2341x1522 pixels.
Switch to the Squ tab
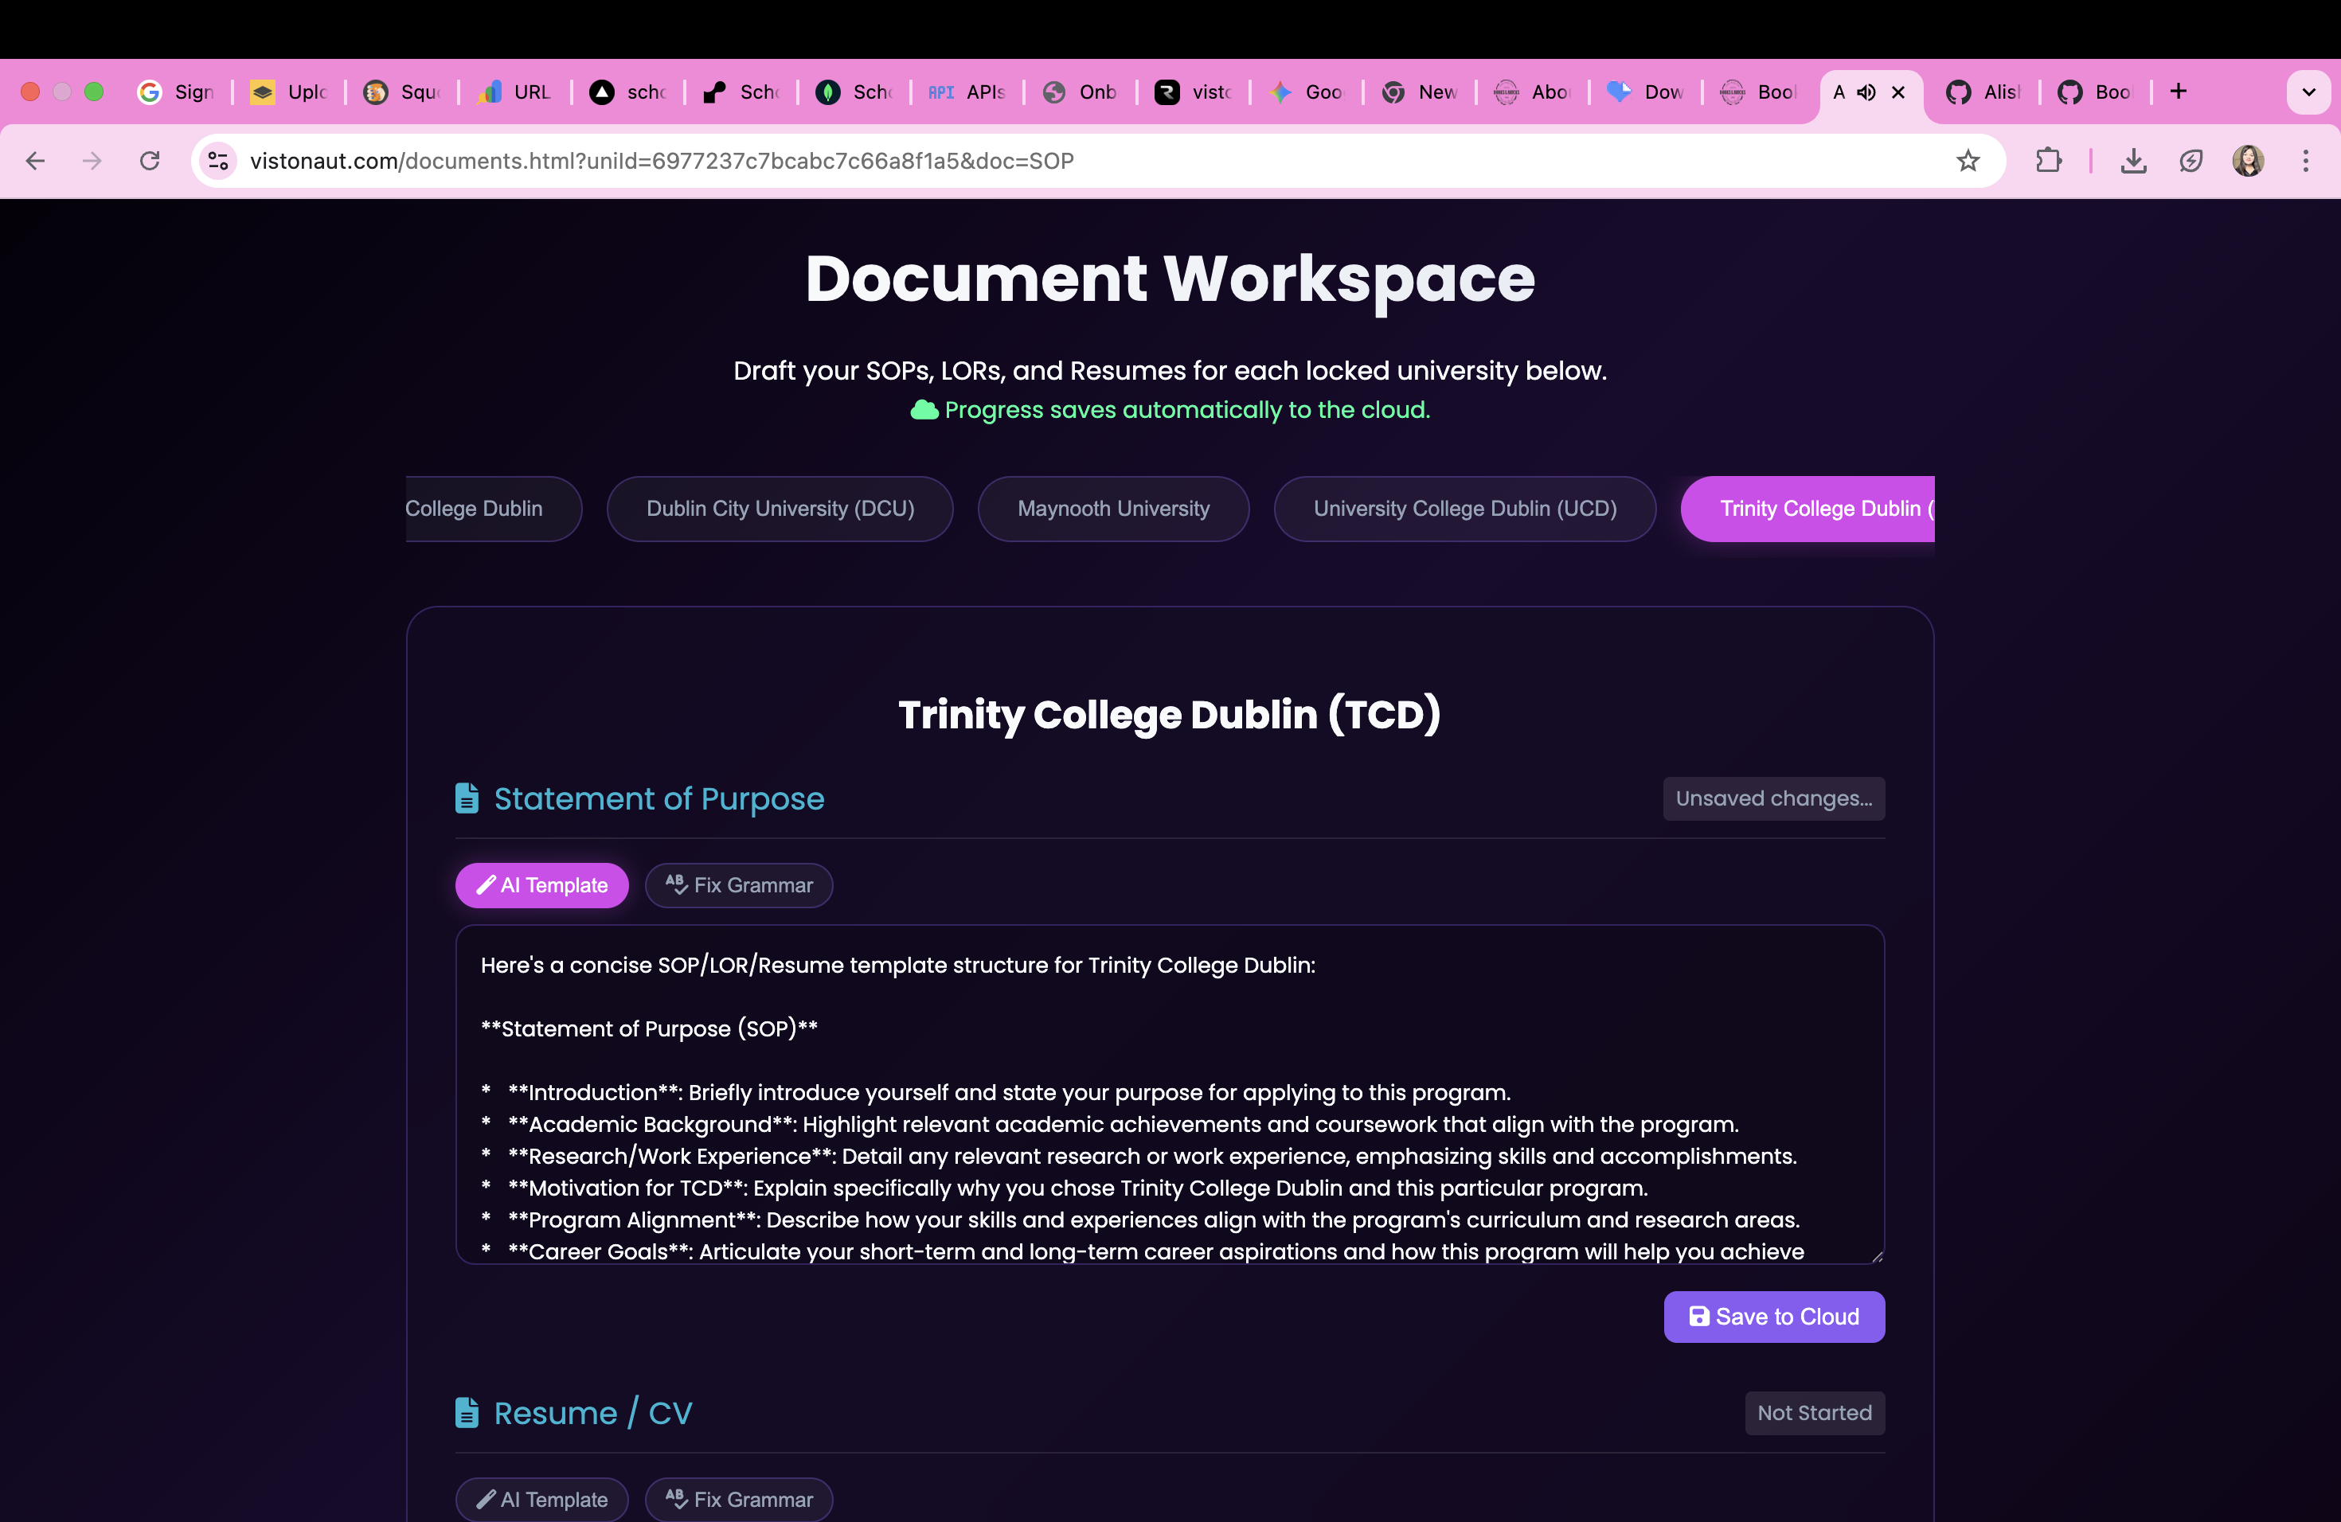pyautogui.click(x=402, y=92)
